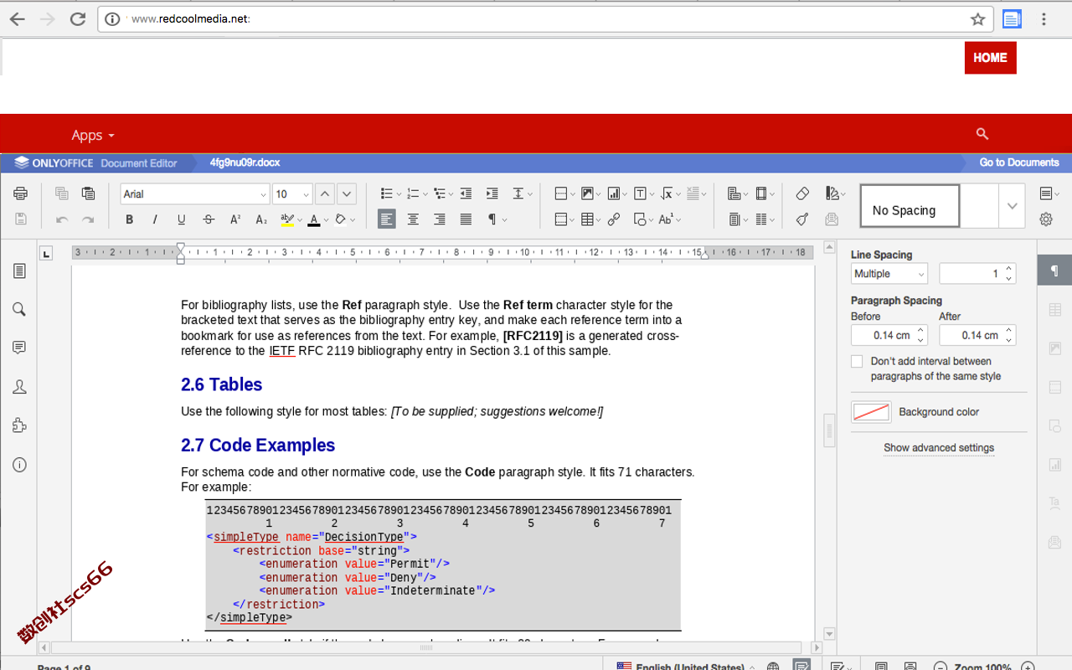Expand the bullets list dropdown

pyautogui.click(x=399, y=194)
